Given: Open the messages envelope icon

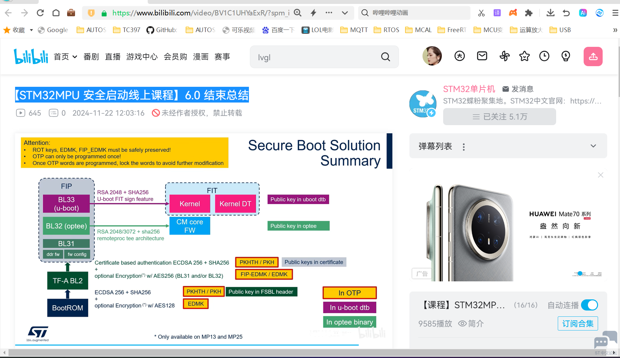Looking at the screenshot, I should point(482,56).
